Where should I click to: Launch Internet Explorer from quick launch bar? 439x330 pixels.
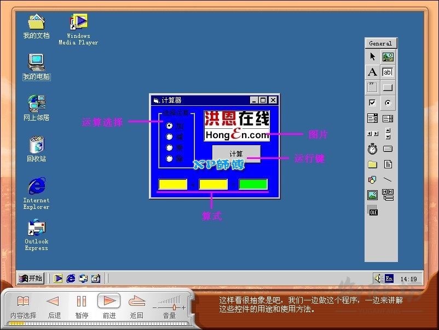(x=71, y=278)
